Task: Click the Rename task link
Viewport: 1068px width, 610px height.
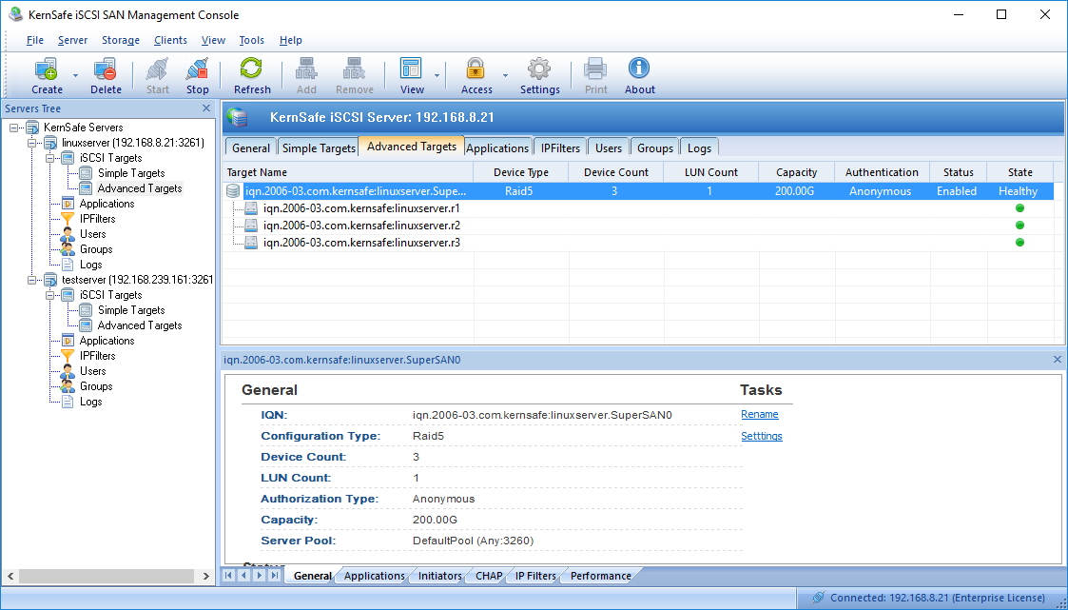Action: pyautogui.click(x=760, y=414)
